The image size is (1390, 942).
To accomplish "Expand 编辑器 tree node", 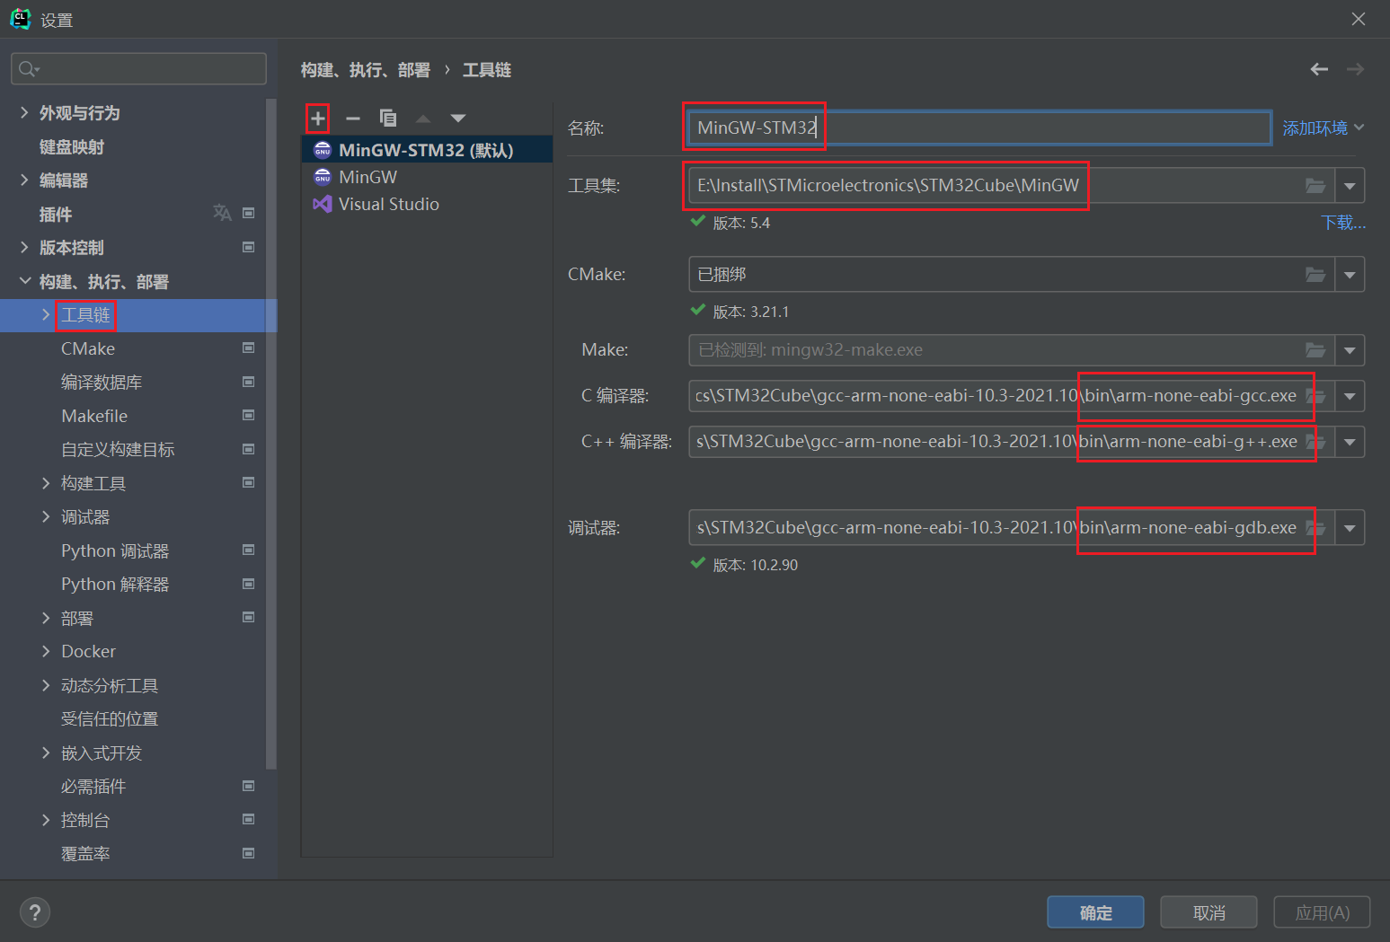I will (24, 180).
